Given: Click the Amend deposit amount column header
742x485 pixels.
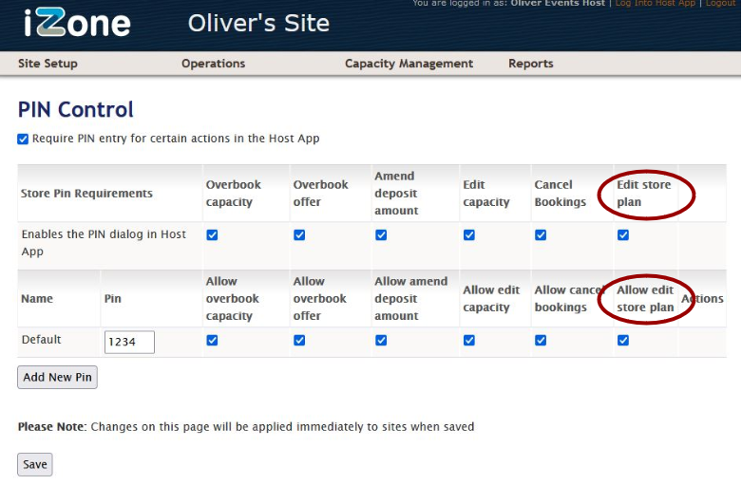Looking at the screenshot, I should pyautogui.click(x=396, y=194).
